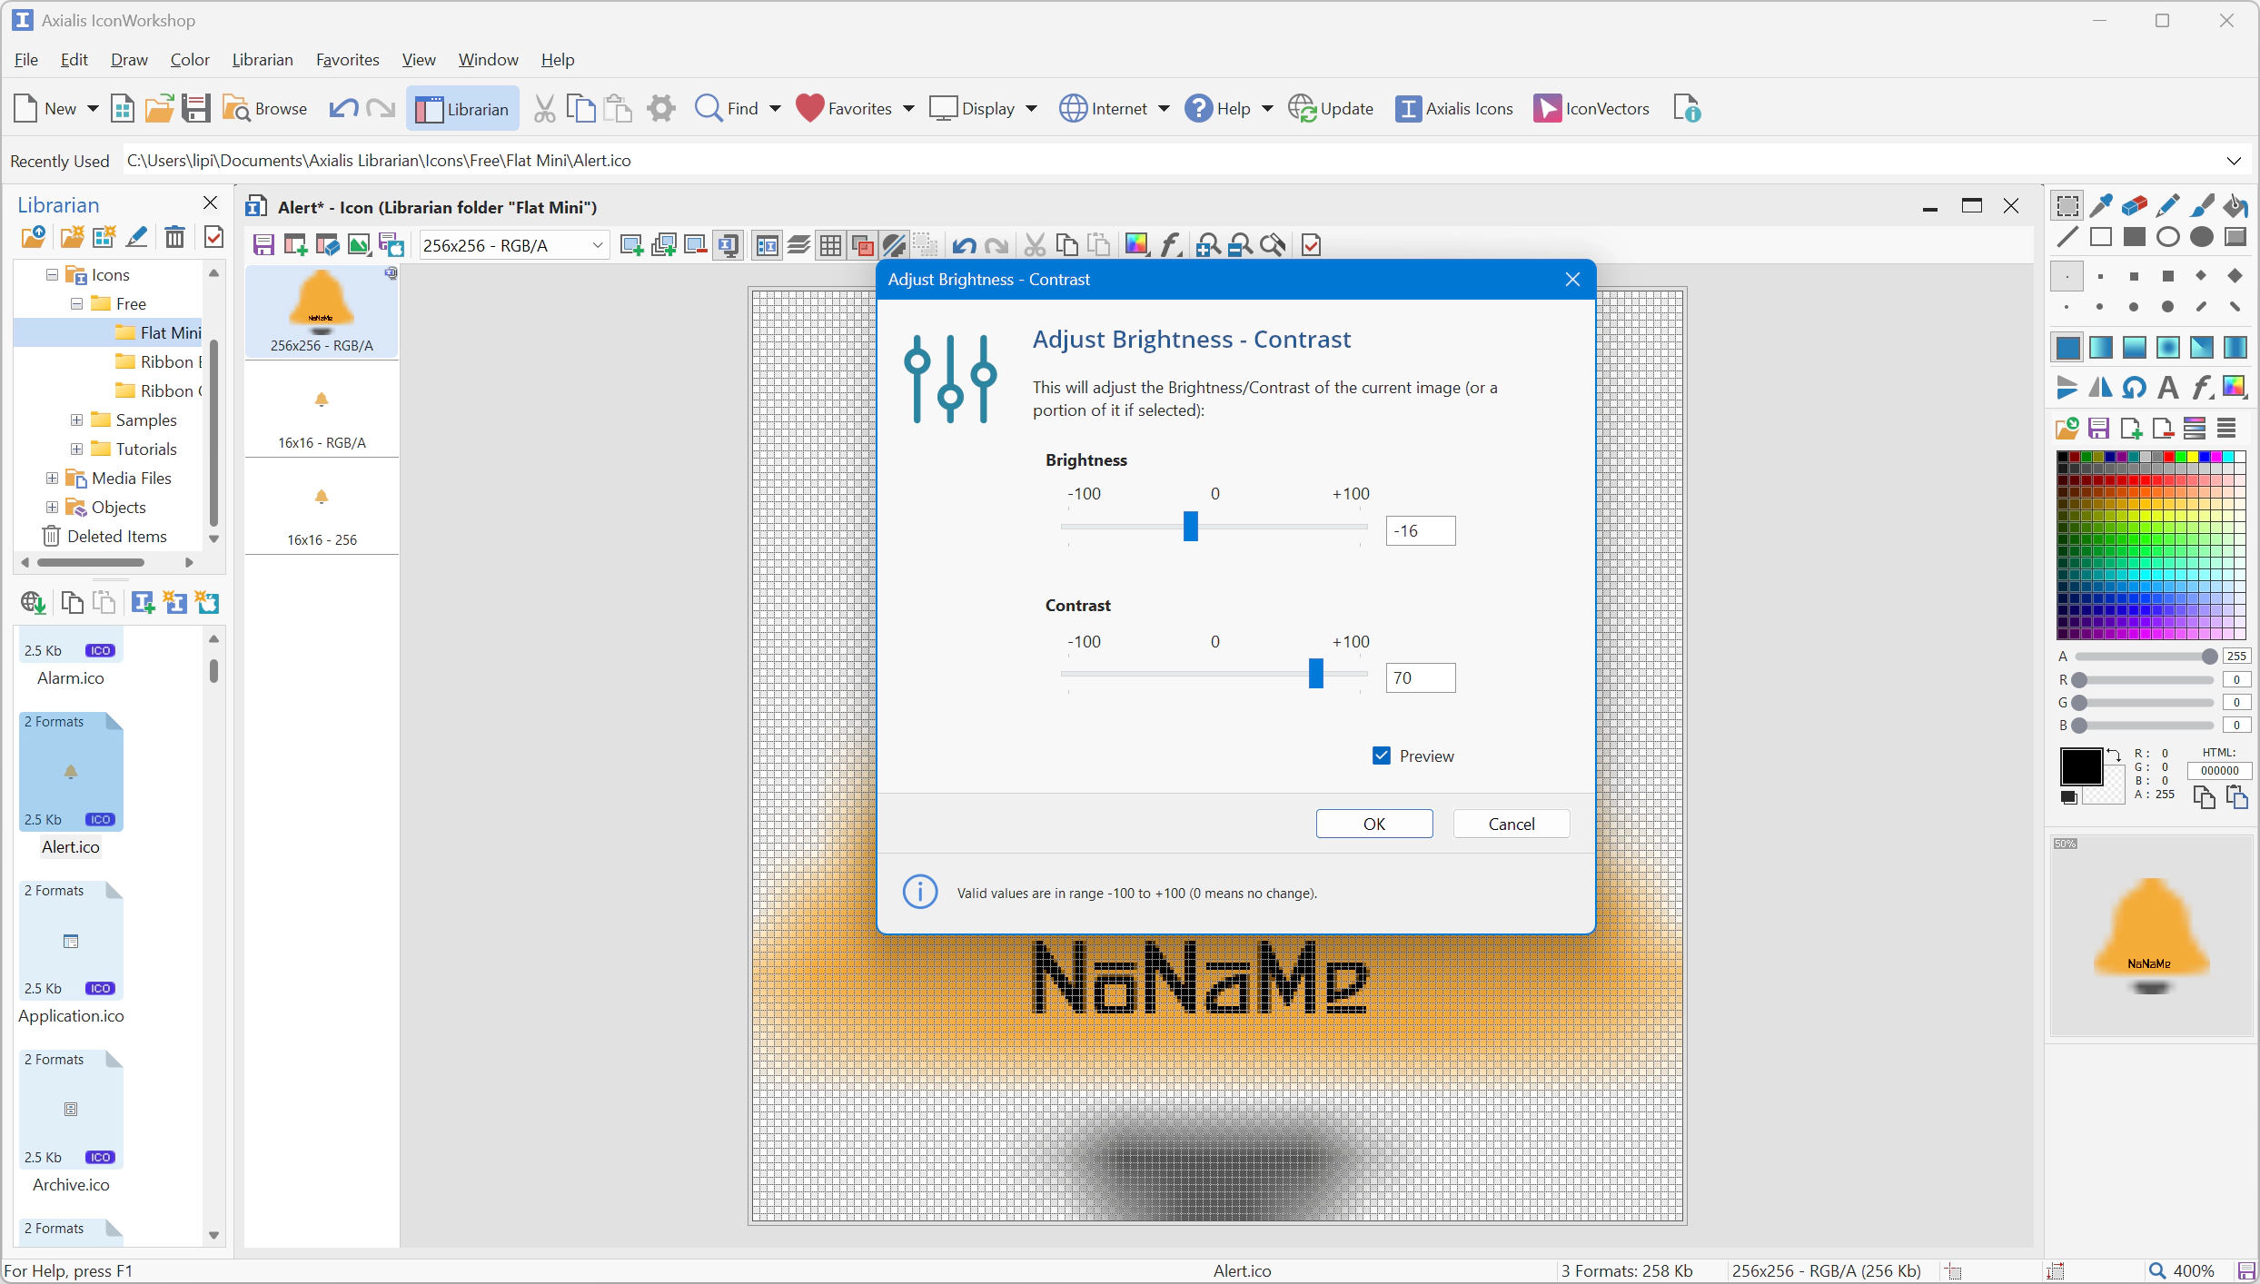
Task: Uncheck the Preview checkbox
Action: click(x=1382, y=756)
